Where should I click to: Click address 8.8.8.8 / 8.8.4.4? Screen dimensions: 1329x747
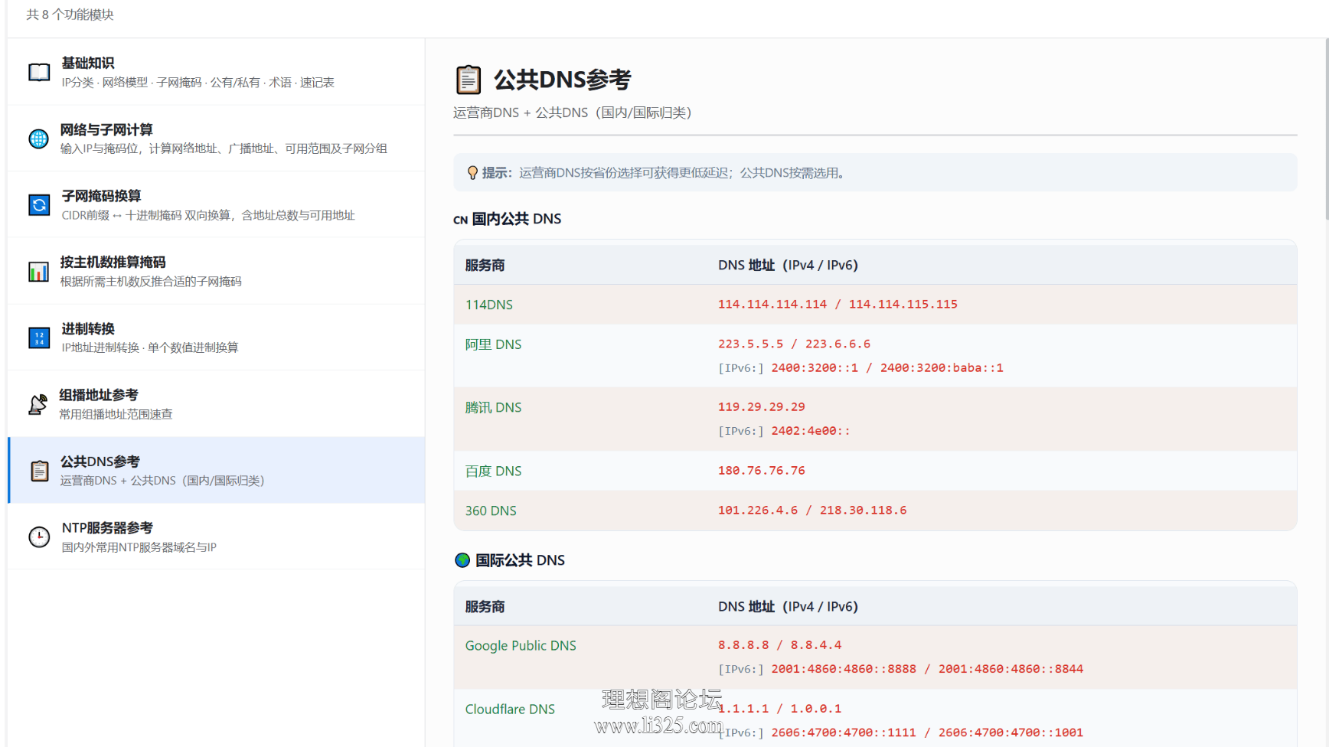tap(779, 644)
